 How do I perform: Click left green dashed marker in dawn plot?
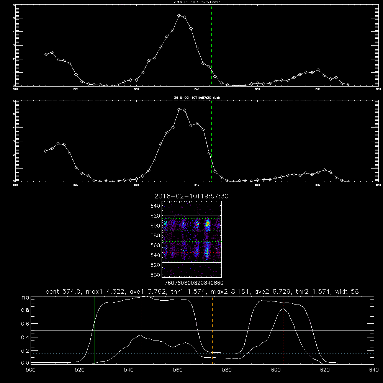pos(122,46)
